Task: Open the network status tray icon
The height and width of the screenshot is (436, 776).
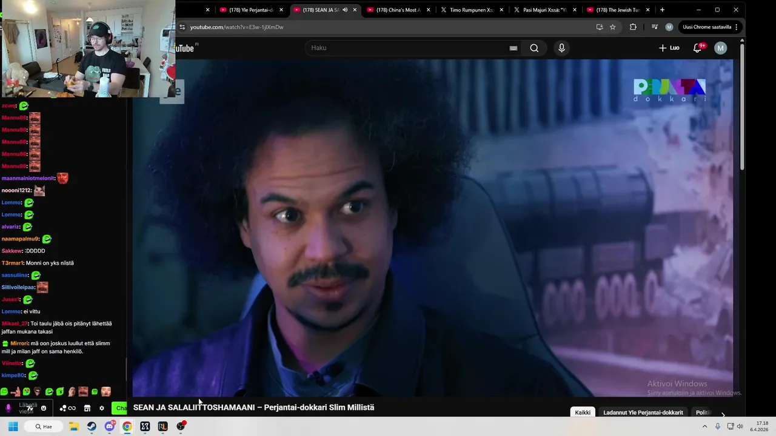Action: 731,426
